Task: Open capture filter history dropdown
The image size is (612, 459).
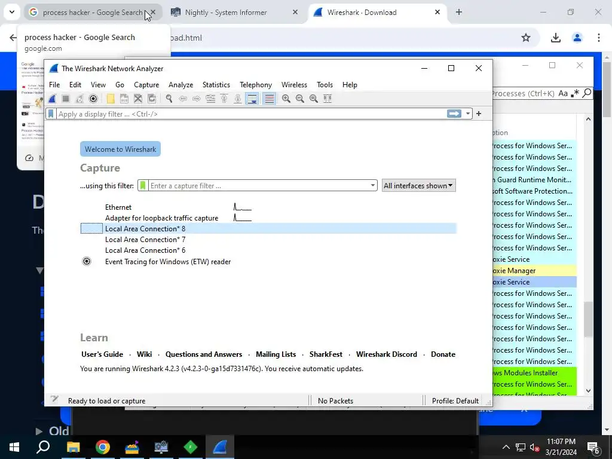Action: tap(373, 185)
